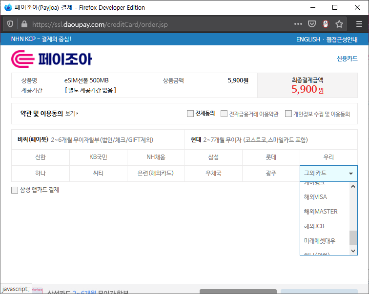The width and height of the screenshot is (369, 294).
Task: Choose the 광주 card button
Action: [x=271, y=174]
